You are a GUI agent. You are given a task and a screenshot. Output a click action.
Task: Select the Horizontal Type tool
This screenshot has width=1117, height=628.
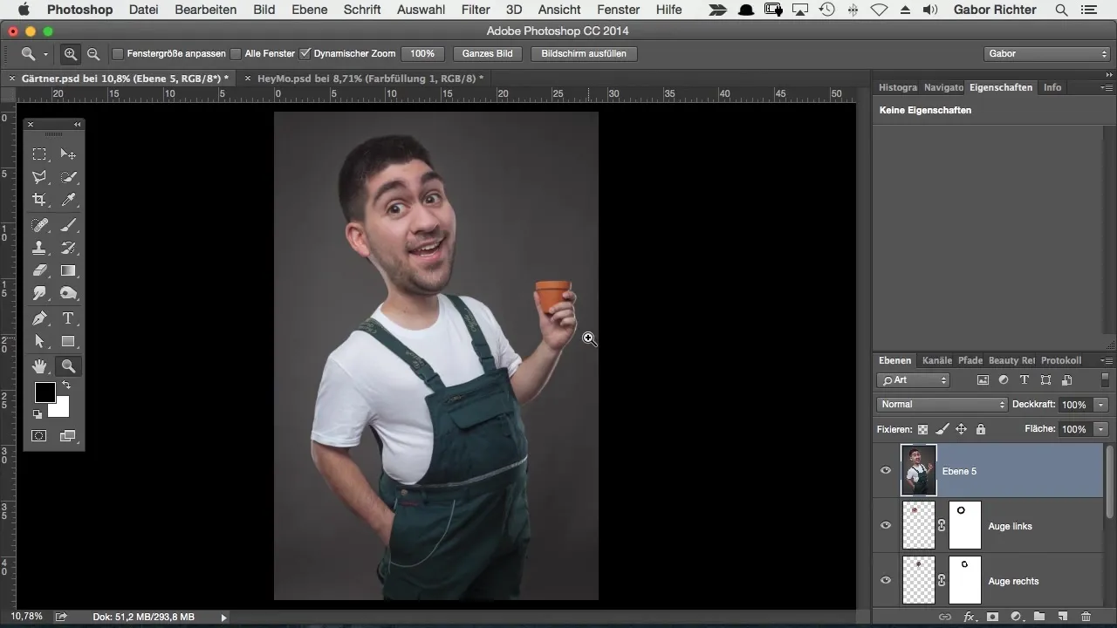click(x=68, y=318)
